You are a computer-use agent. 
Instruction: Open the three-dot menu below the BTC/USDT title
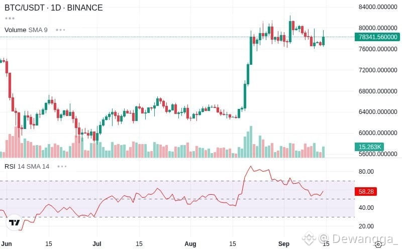coord(10,19)
